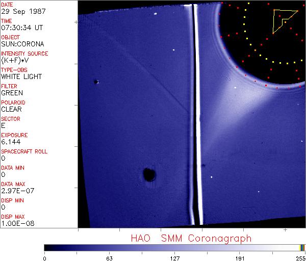
Task: Click the bright white spot near the top edge
Action: pos(156,14)
